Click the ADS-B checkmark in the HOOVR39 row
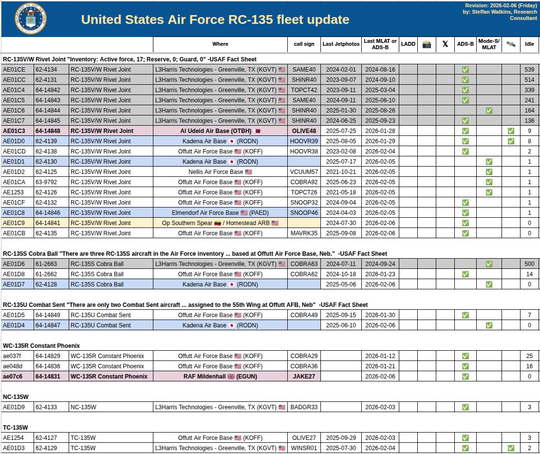The image size is (540, 454). tap(466, 141)
